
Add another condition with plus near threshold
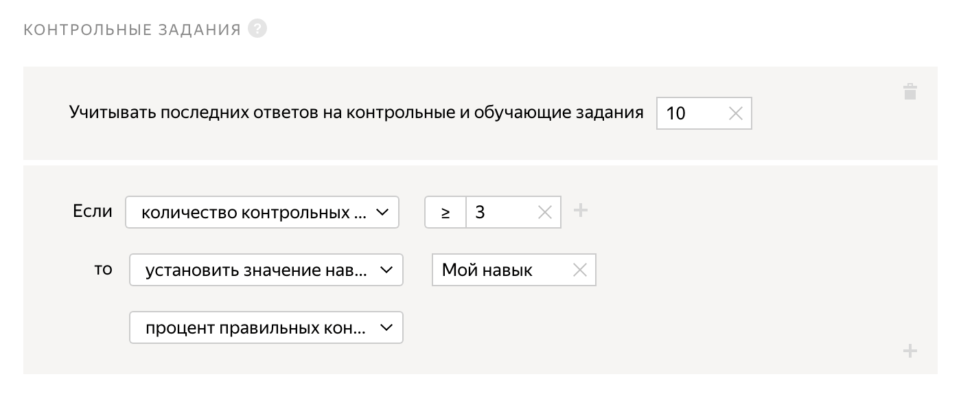(x=581, y=211)
